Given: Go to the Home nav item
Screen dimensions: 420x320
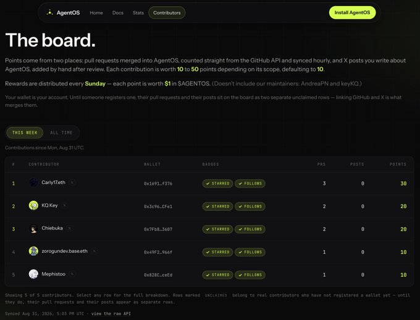Looking at the screenshot, I should pos(96,12).
